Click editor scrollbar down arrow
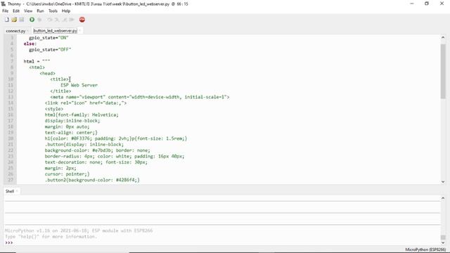The image size is (450, 253). pos(443,181)
